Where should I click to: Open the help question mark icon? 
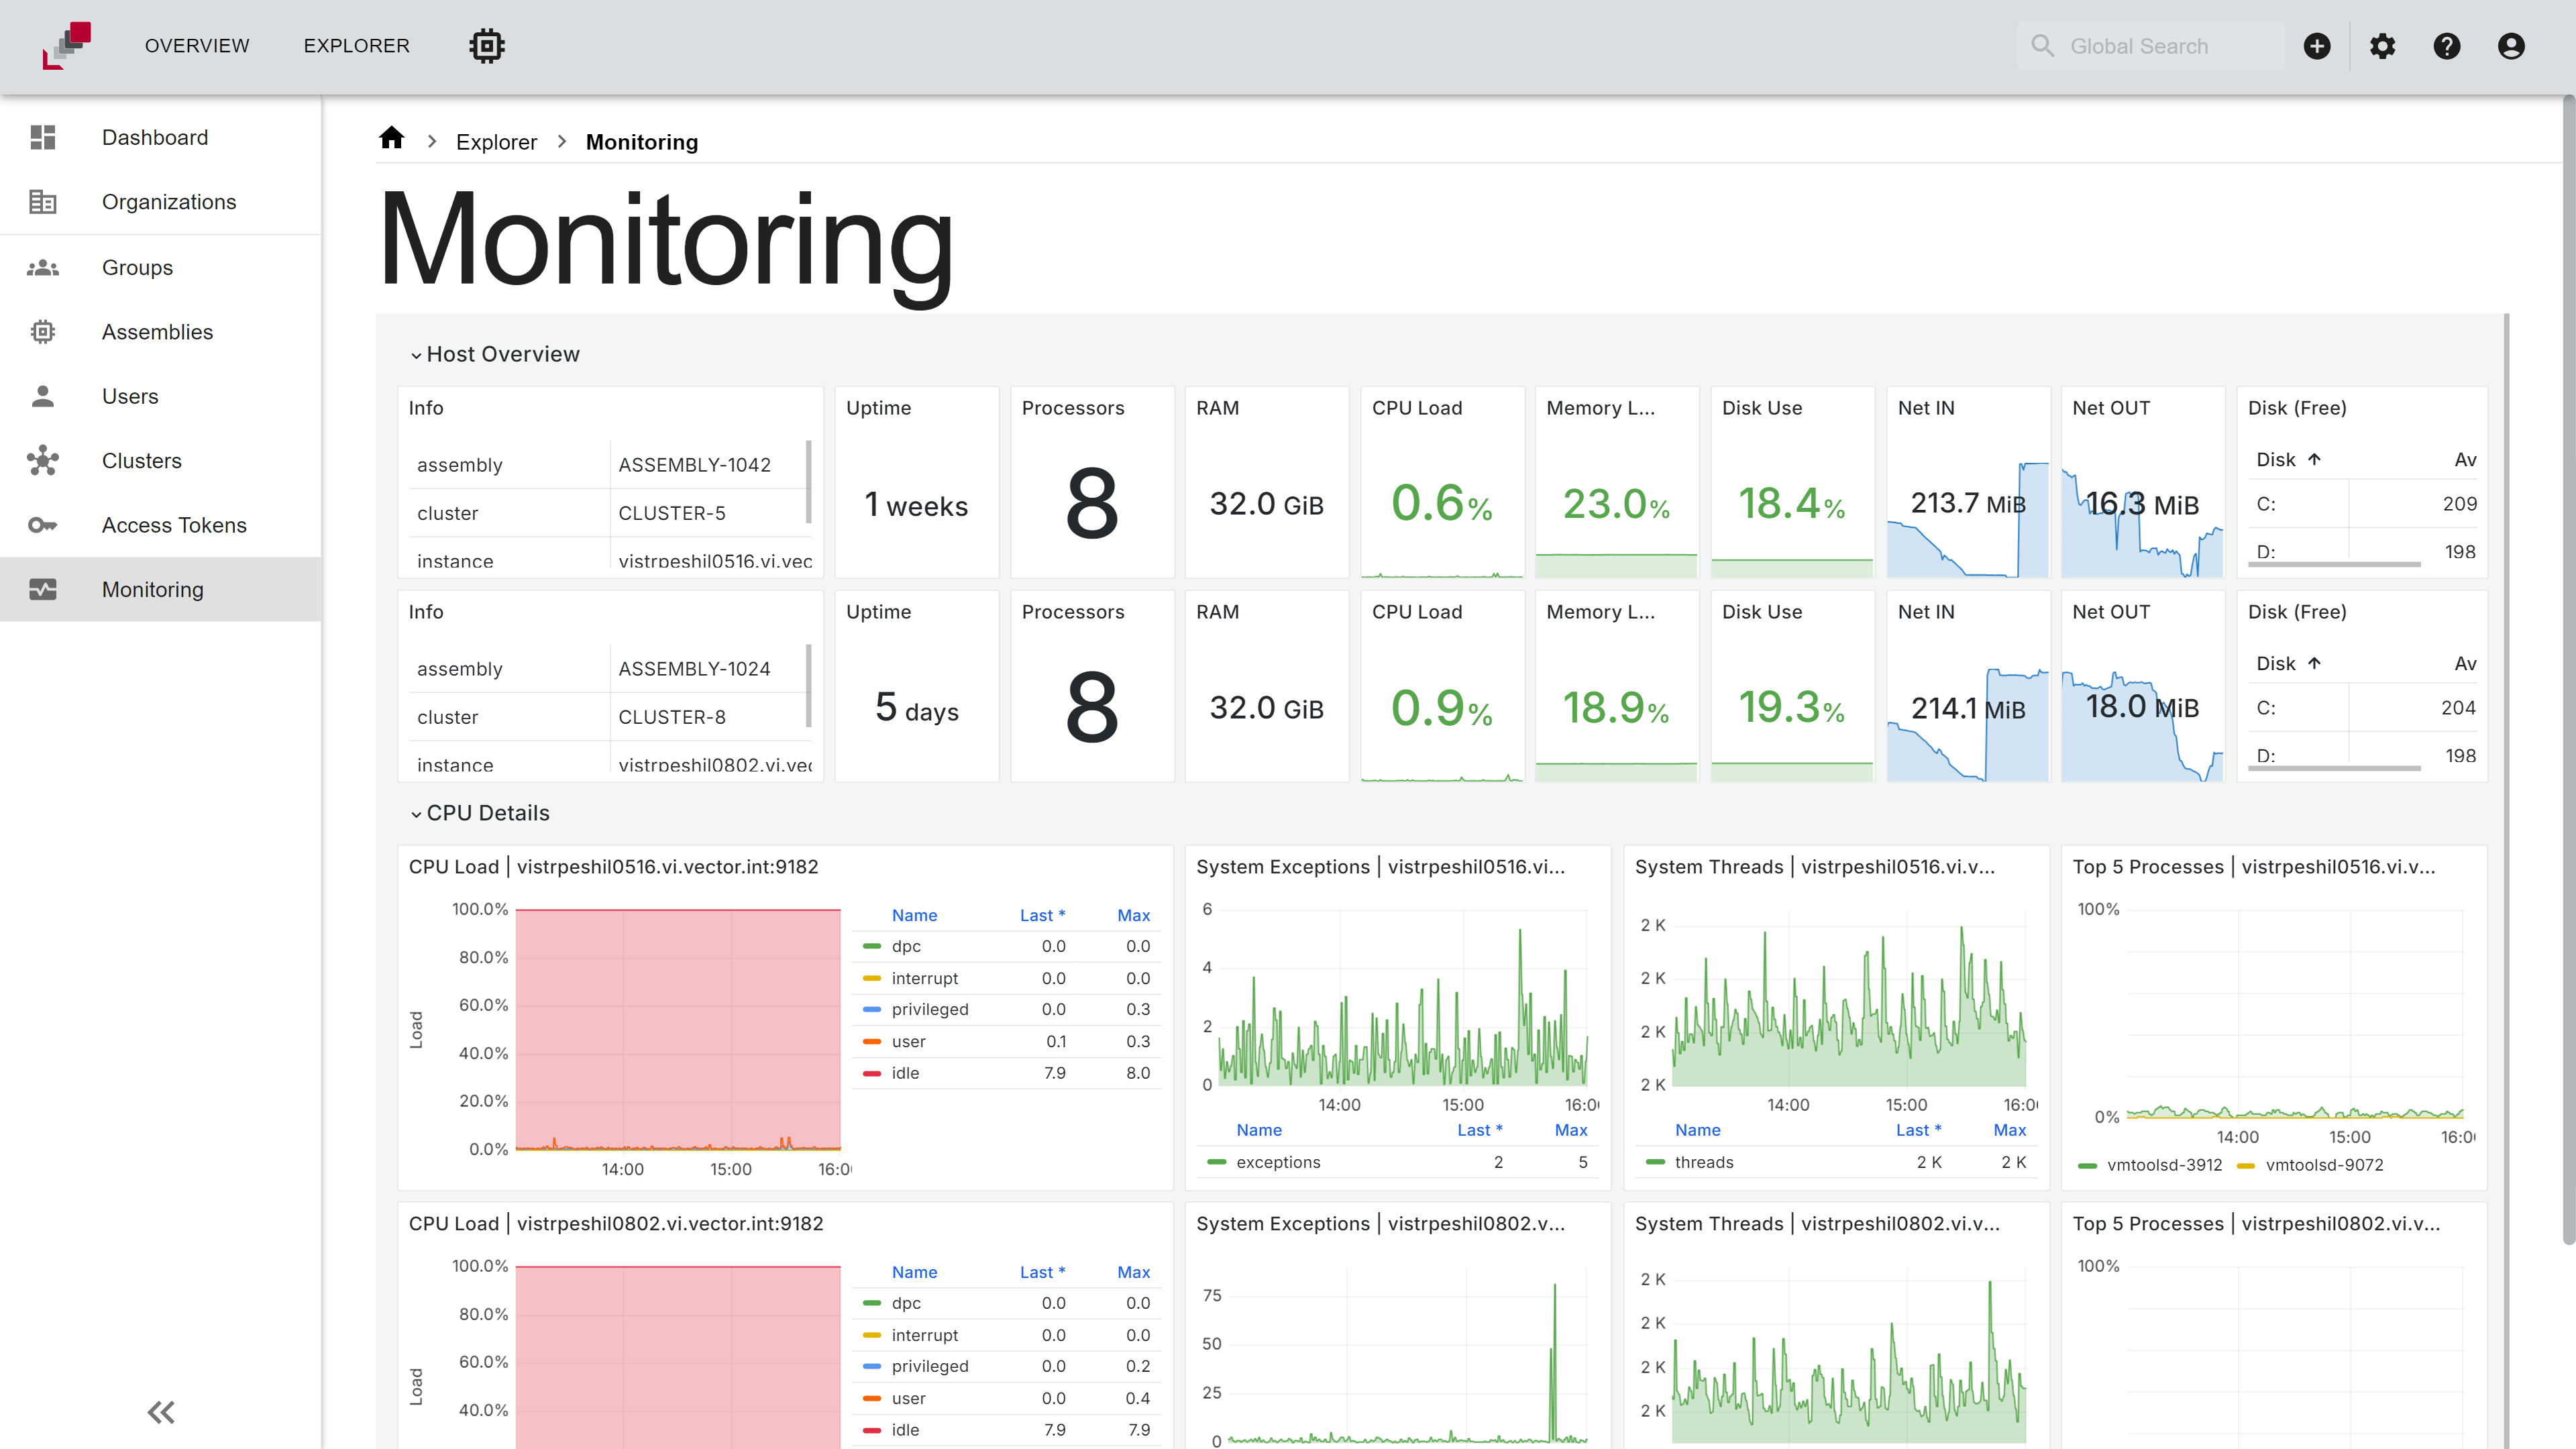click(2447, 46)
